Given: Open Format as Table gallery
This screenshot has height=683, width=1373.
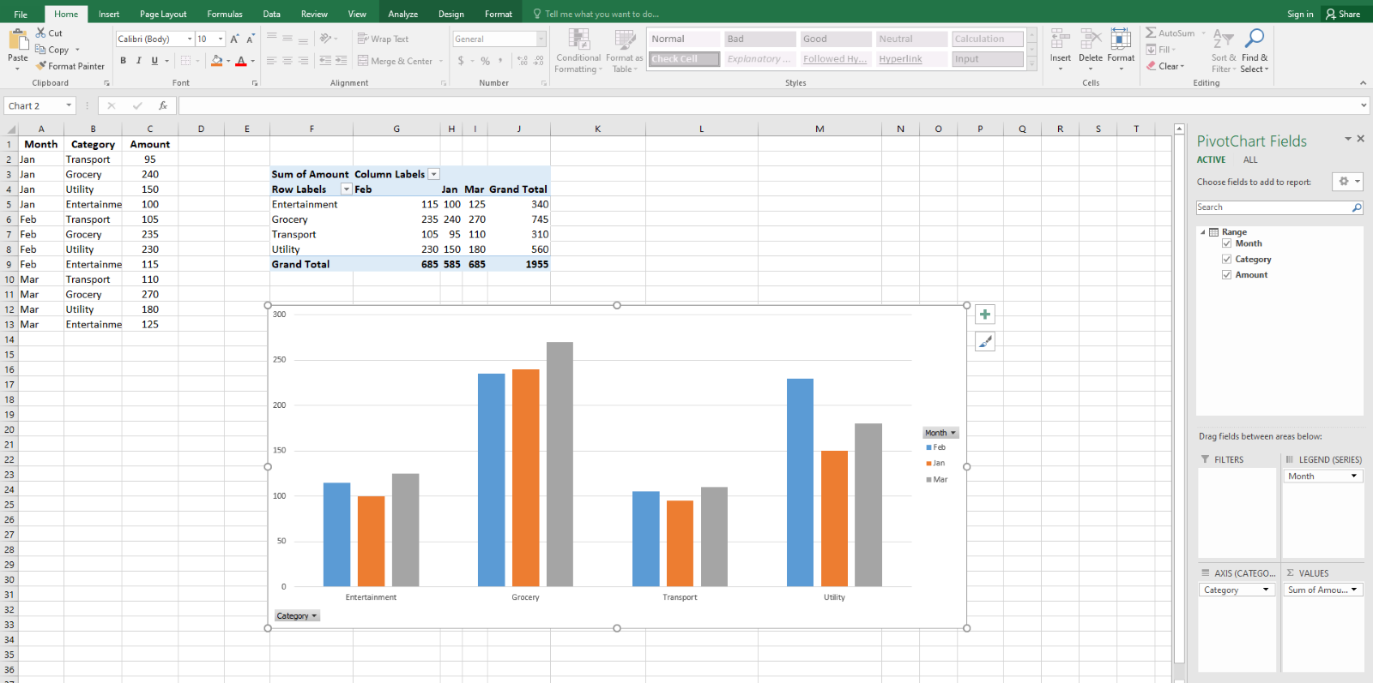Looking at the screenshot, I should [x=624, y=51].
